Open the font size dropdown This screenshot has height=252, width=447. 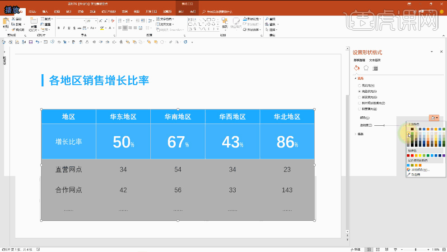[96, 21]
